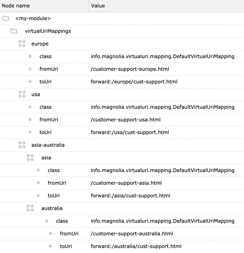Click the DefaultVirtualUriMapping class value in the asia node
The image size is (244, 253).
[x=163, y=170]
